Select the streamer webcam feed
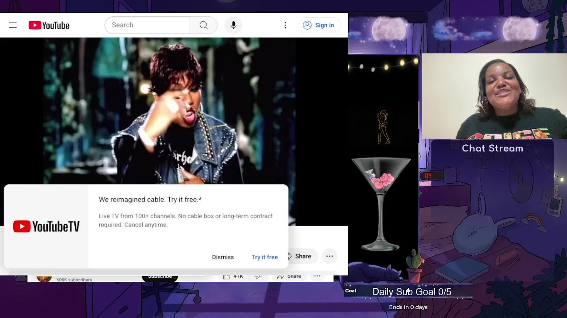This screenshot has height=318, width=567. 494,96
